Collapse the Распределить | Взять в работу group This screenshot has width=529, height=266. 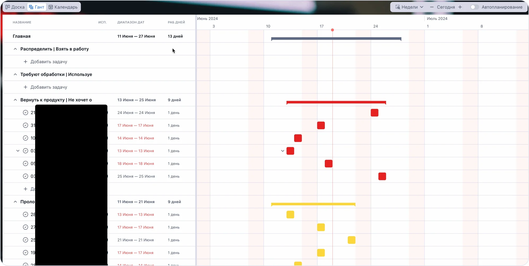(15, 49)
